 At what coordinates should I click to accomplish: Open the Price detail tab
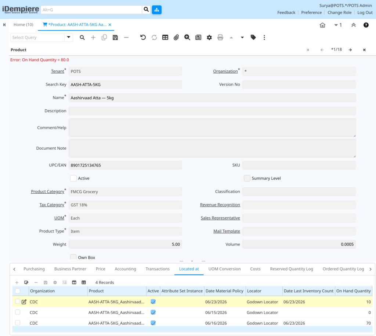[101, 269]
